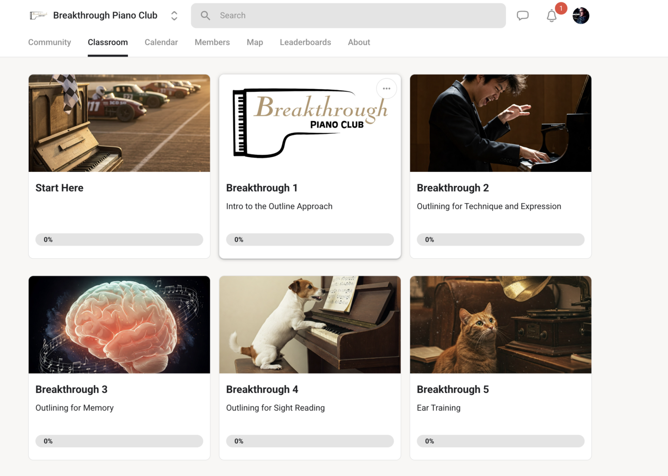Screen dimensions: 668x476
Task: Open three-dot menu on Breakthrough 1 card
Action: click(386, 89)
